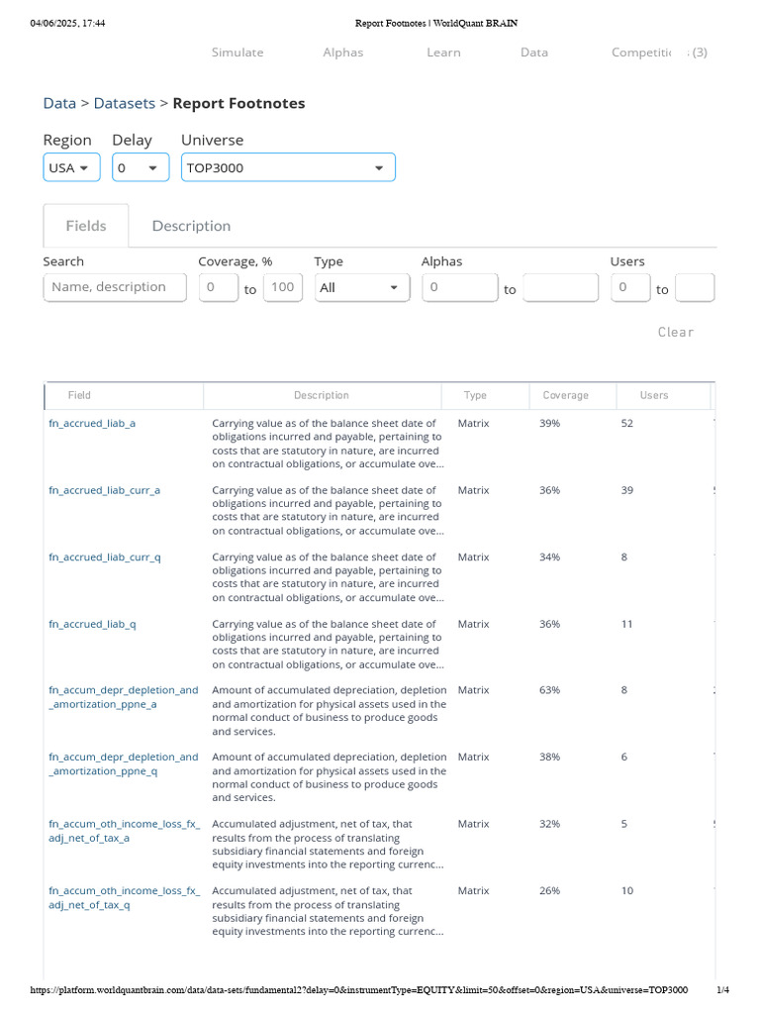Click the Users maximum input field
760x1014 pixels.
(695, 287)
